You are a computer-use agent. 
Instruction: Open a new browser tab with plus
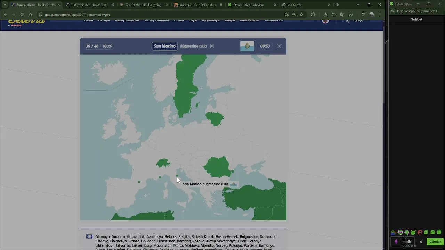(337, 5)
